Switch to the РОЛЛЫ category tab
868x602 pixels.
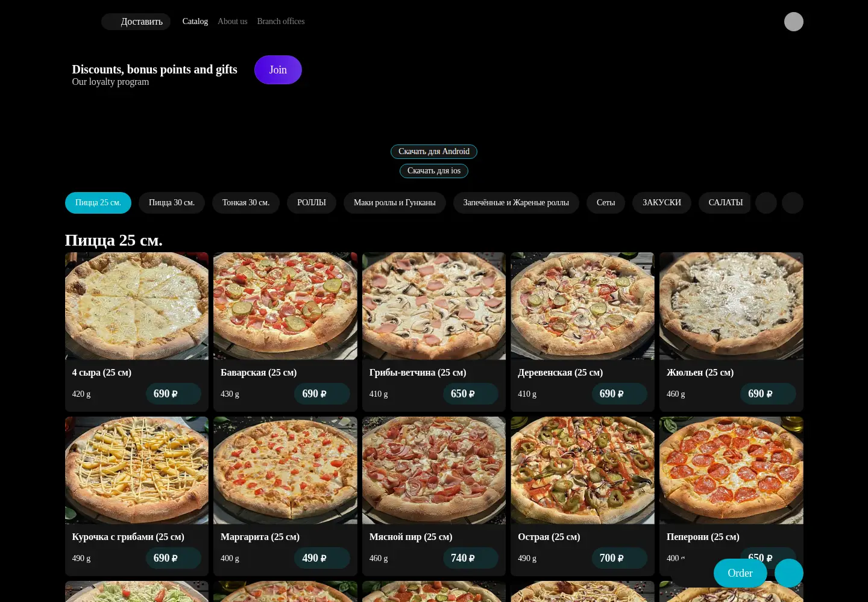[312, 203]
